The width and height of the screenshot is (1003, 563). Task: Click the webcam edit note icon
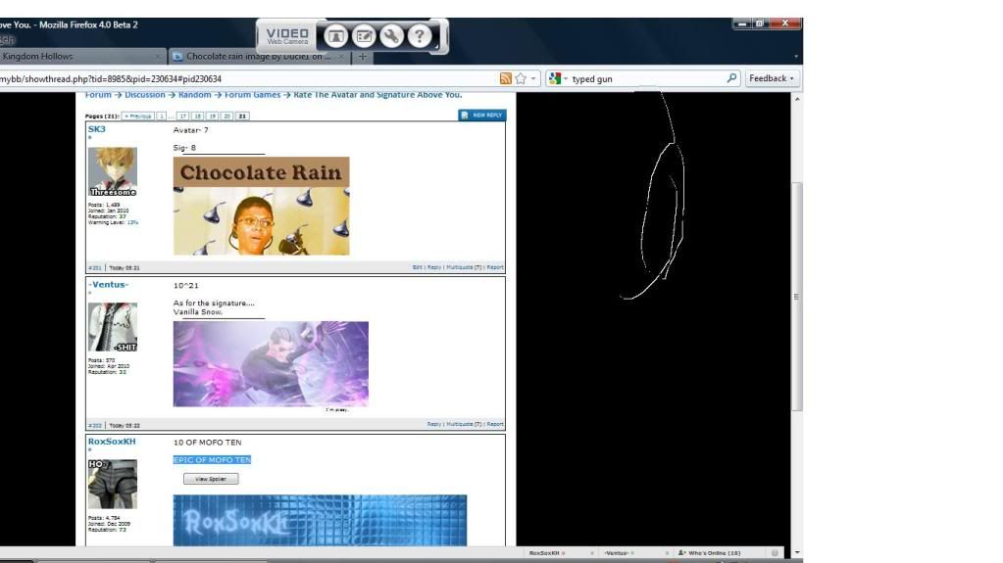point(364,36)
